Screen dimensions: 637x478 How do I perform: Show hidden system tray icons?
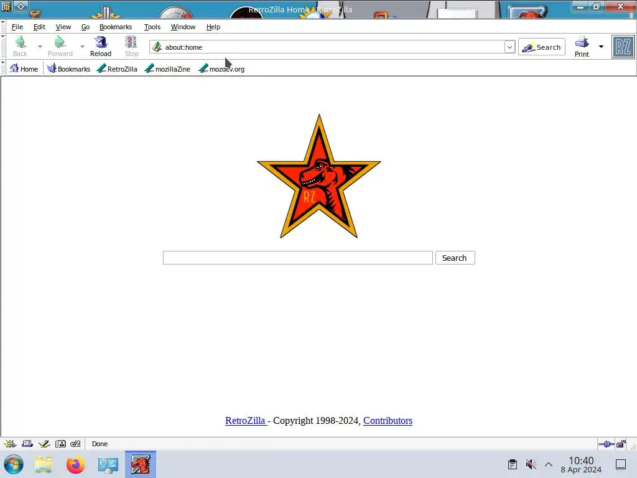point(549,464)
